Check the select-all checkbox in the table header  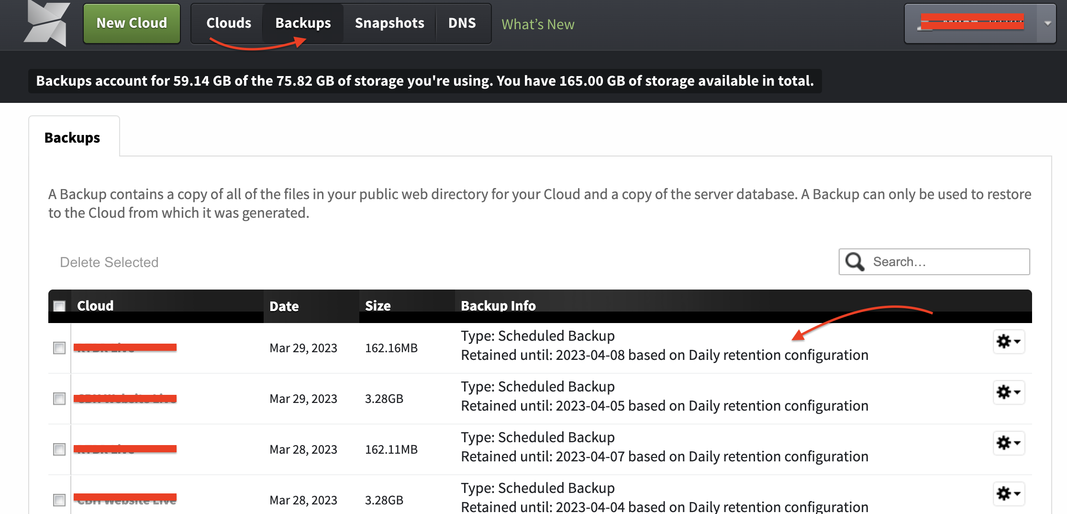[x=59, y=305]
